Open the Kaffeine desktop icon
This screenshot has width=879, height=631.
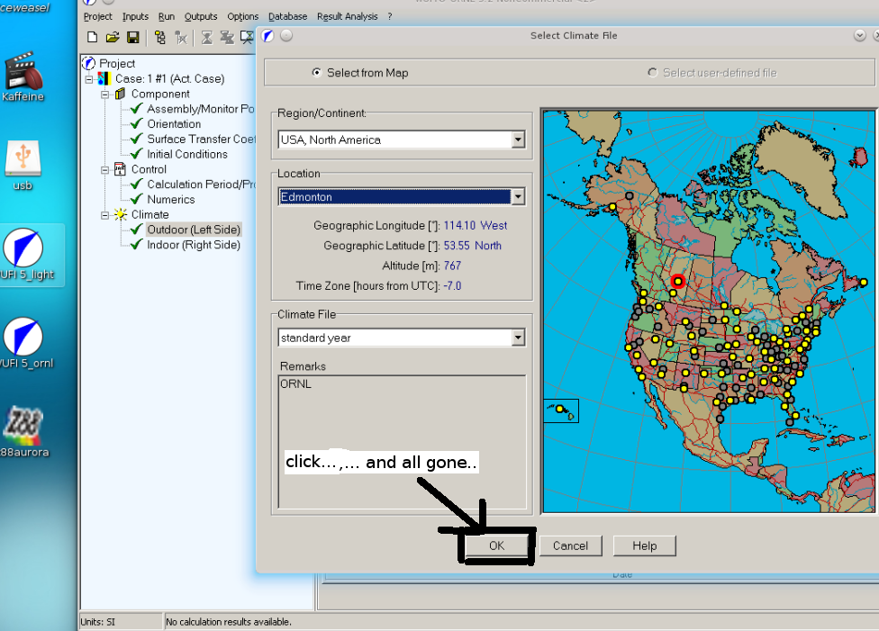pos(23,75)
